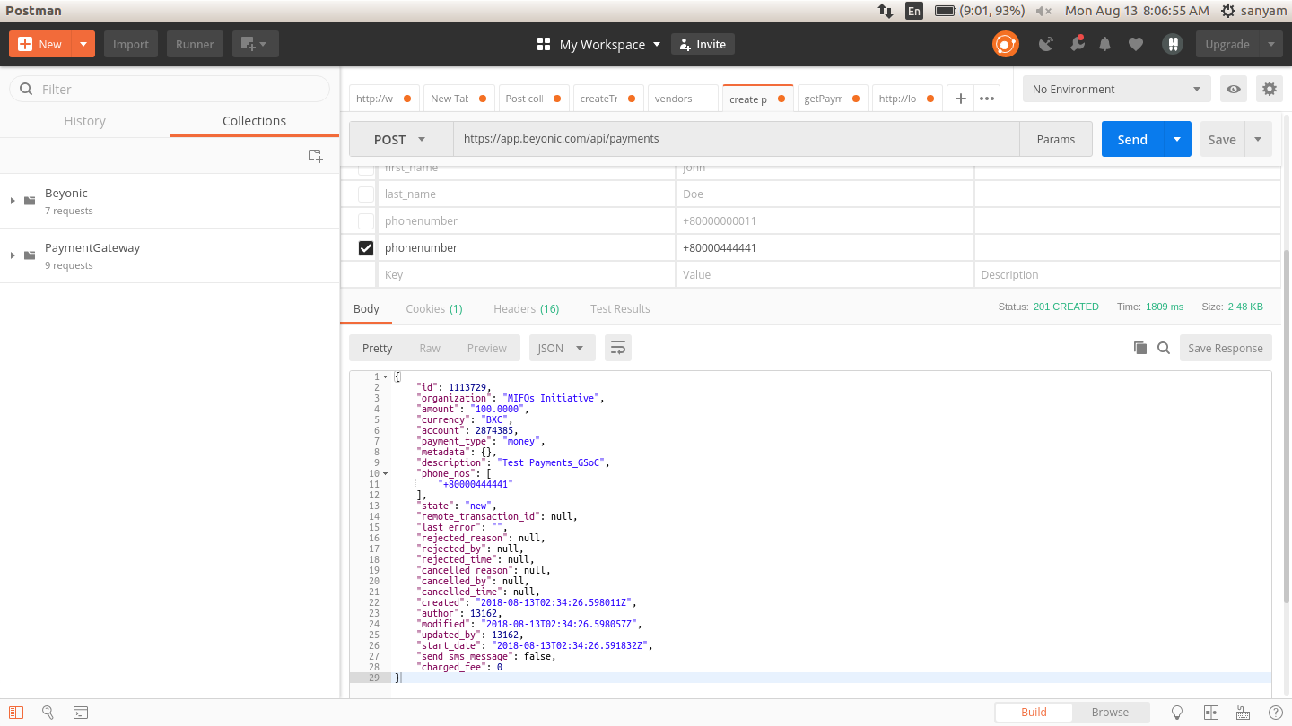This screenshot has width=1292, height=726.
Task: Switch to two-pane layout icon
Action: 1210,713
